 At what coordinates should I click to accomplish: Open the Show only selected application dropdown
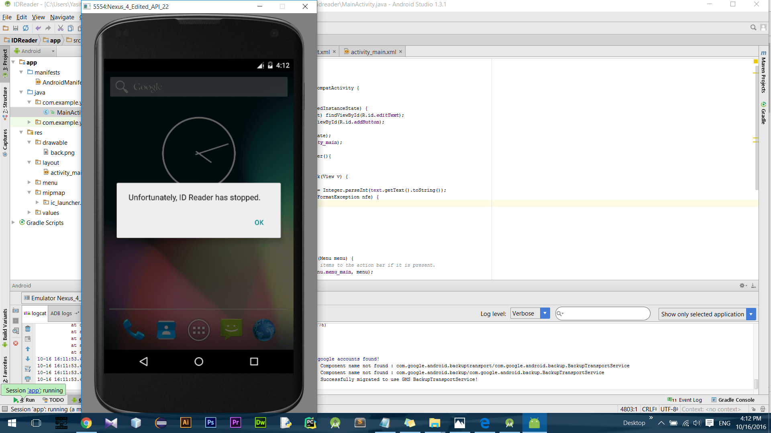pos(707,314)
